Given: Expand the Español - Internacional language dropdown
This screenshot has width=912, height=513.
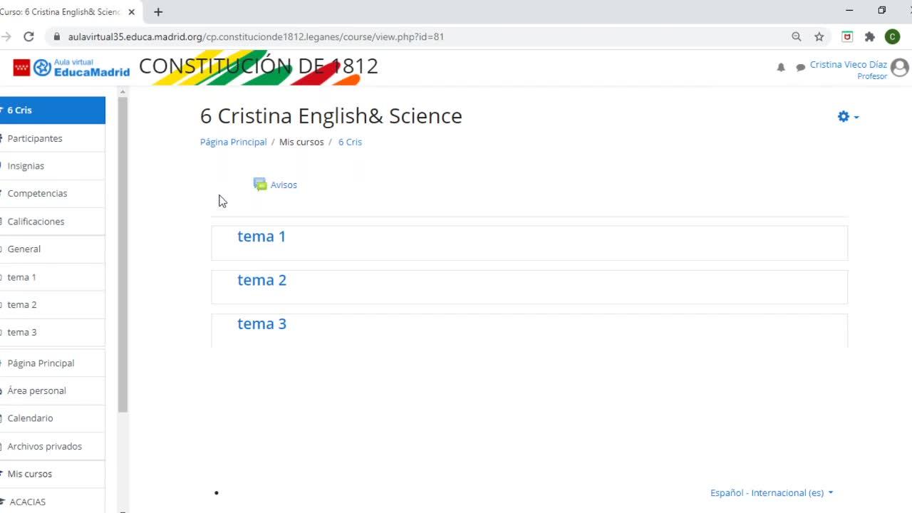Looking at the screenshot, I should [772, 492].
